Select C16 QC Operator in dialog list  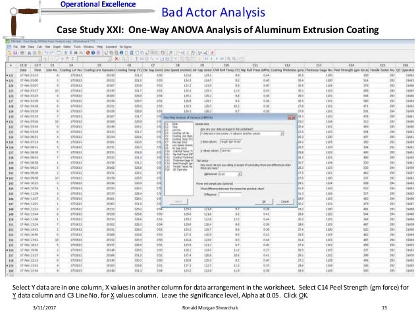[177, 170]
